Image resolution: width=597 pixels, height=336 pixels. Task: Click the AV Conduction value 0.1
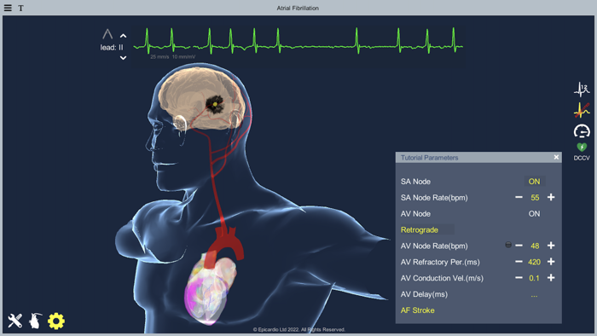point(534,278)
